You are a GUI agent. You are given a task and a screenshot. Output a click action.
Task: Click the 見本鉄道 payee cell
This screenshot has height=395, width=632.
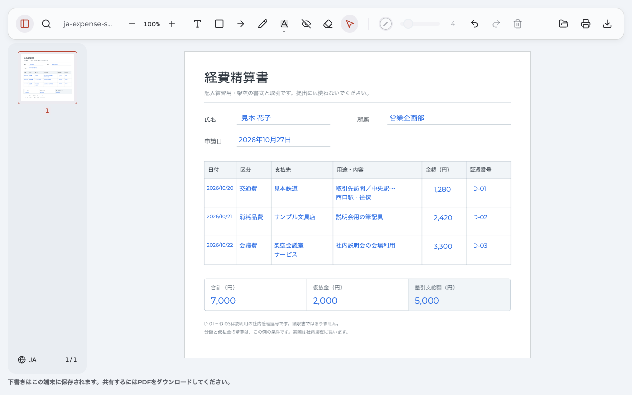(302, 193)
